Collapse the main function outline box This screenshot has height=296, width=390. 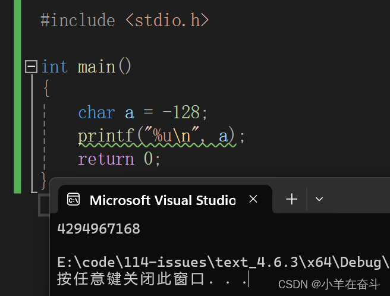point(31,67)
